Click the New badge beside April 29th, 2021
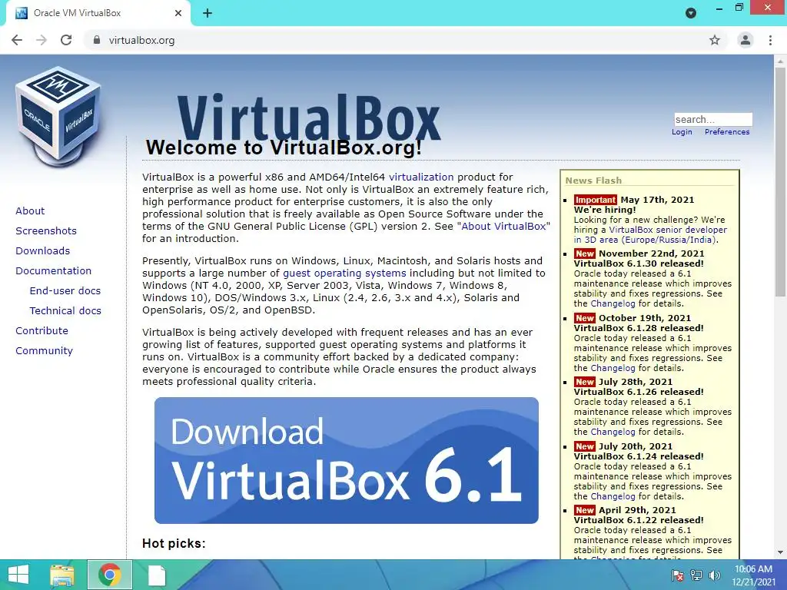The image size is (787, 590). click(585, 510)
